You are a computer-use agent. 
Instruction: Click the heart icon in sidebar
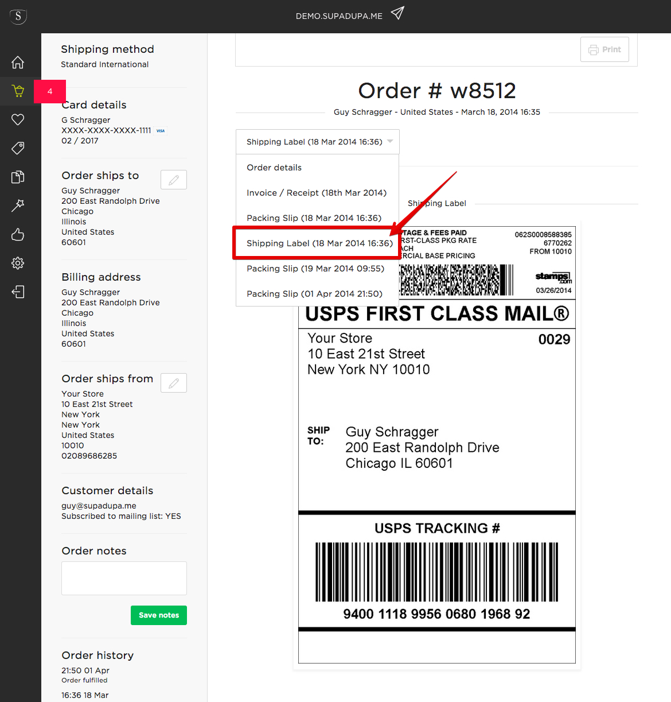pyautogui.click(x=18, y=119)
